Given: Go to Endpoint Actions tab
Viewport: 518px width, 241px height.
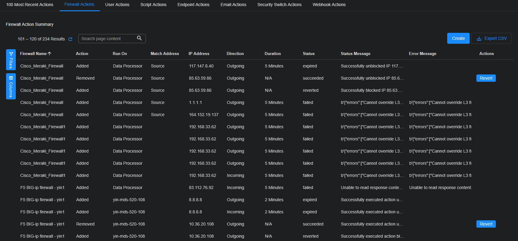Looking at the screenshot, I should click(x=194, y=5).
